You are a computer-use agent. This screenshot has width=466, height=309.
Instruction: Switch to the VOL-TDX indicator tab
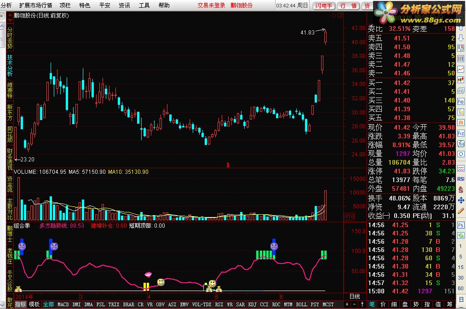[201, 304]
